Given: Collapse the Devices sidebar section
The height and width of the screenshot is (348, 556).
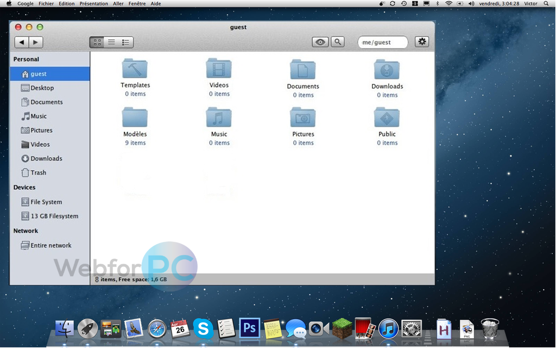Looking at the screenshot, I should point(24,187).
